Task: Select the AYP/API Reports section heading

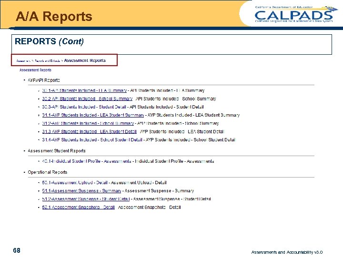Action: pyautogui.click(x=44, y=80)
